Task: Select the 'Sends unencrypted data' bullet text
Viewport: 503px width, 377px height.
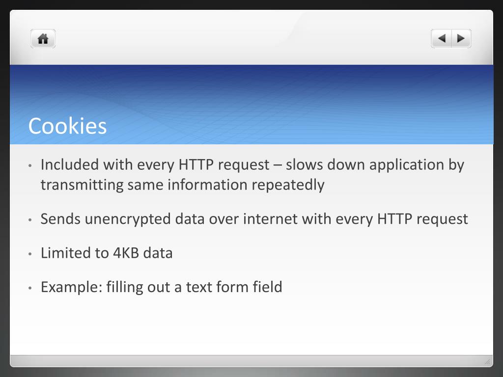Action: pyautogui.click(x=254, y=219)
